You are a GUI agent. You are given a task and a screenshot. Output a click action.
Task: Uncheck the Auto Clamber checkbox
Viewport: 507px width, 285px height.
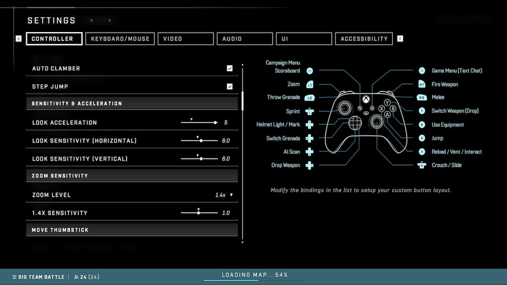click(230, 68)
